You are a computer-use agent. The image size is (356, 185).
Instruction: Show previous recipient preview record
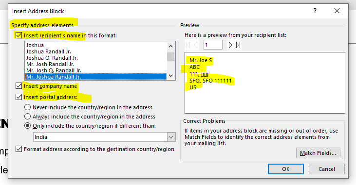click(x=195, y=45)
